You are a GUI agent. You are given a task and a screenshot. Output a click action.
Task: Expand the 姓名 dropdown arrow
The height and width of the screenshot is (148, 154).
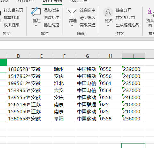(x=108, y=26)
